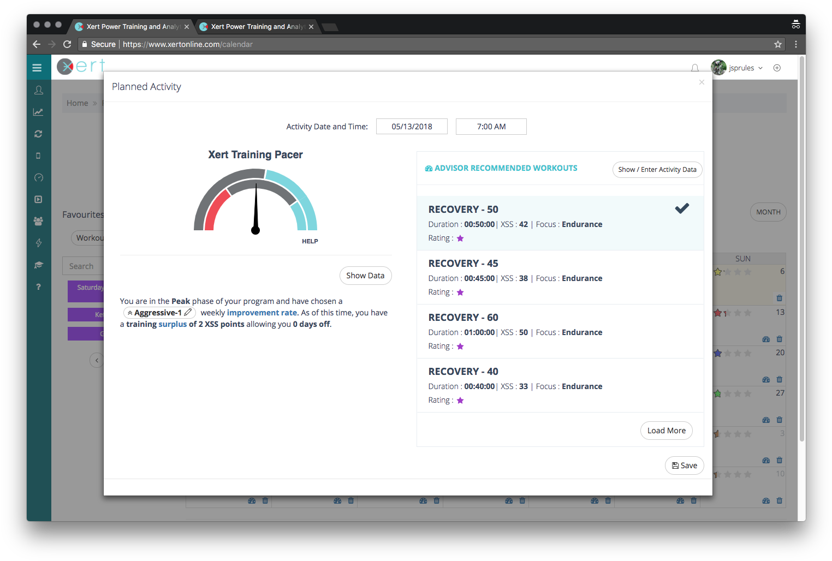The image size is (832, 561).
Task: Open the improvement rate link
Action: (x=262, y=313)
